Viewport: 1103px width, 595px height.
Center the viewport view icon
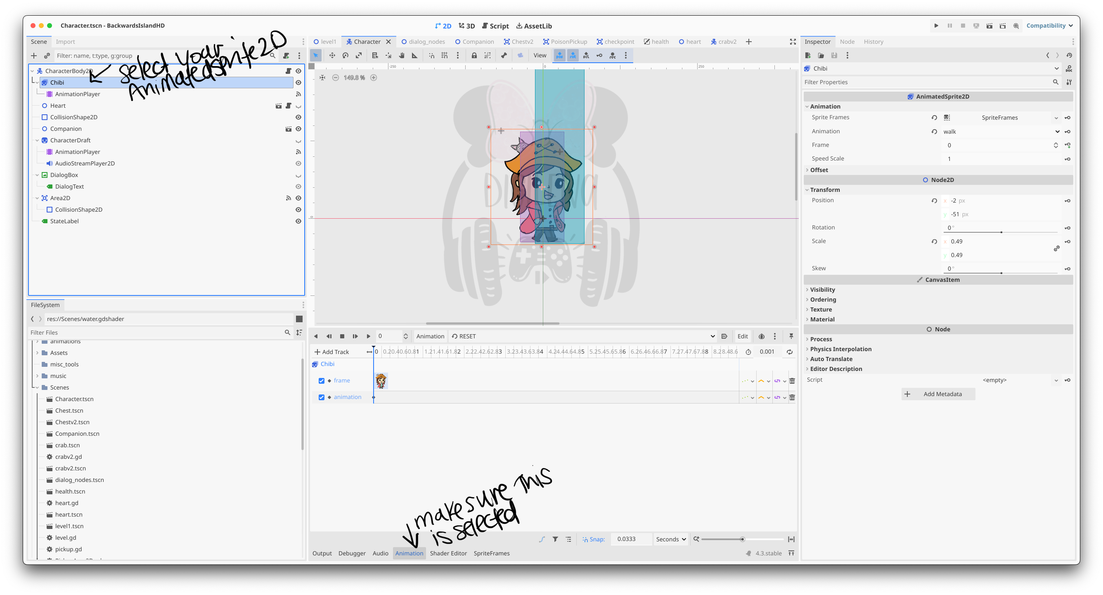coord(322,78)
